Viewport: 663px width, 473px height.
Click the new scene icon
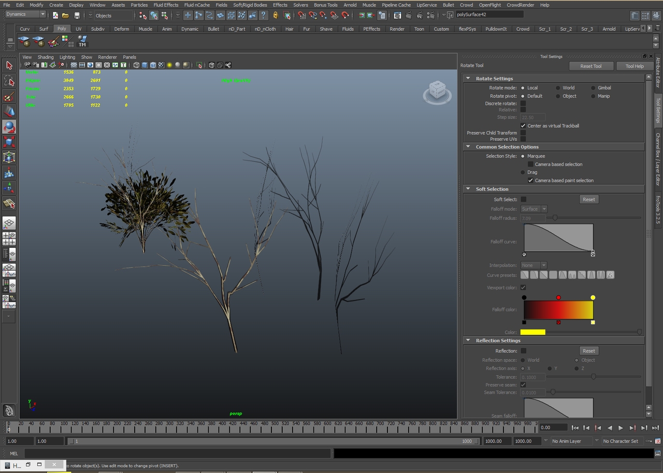(x=55, y=16)
